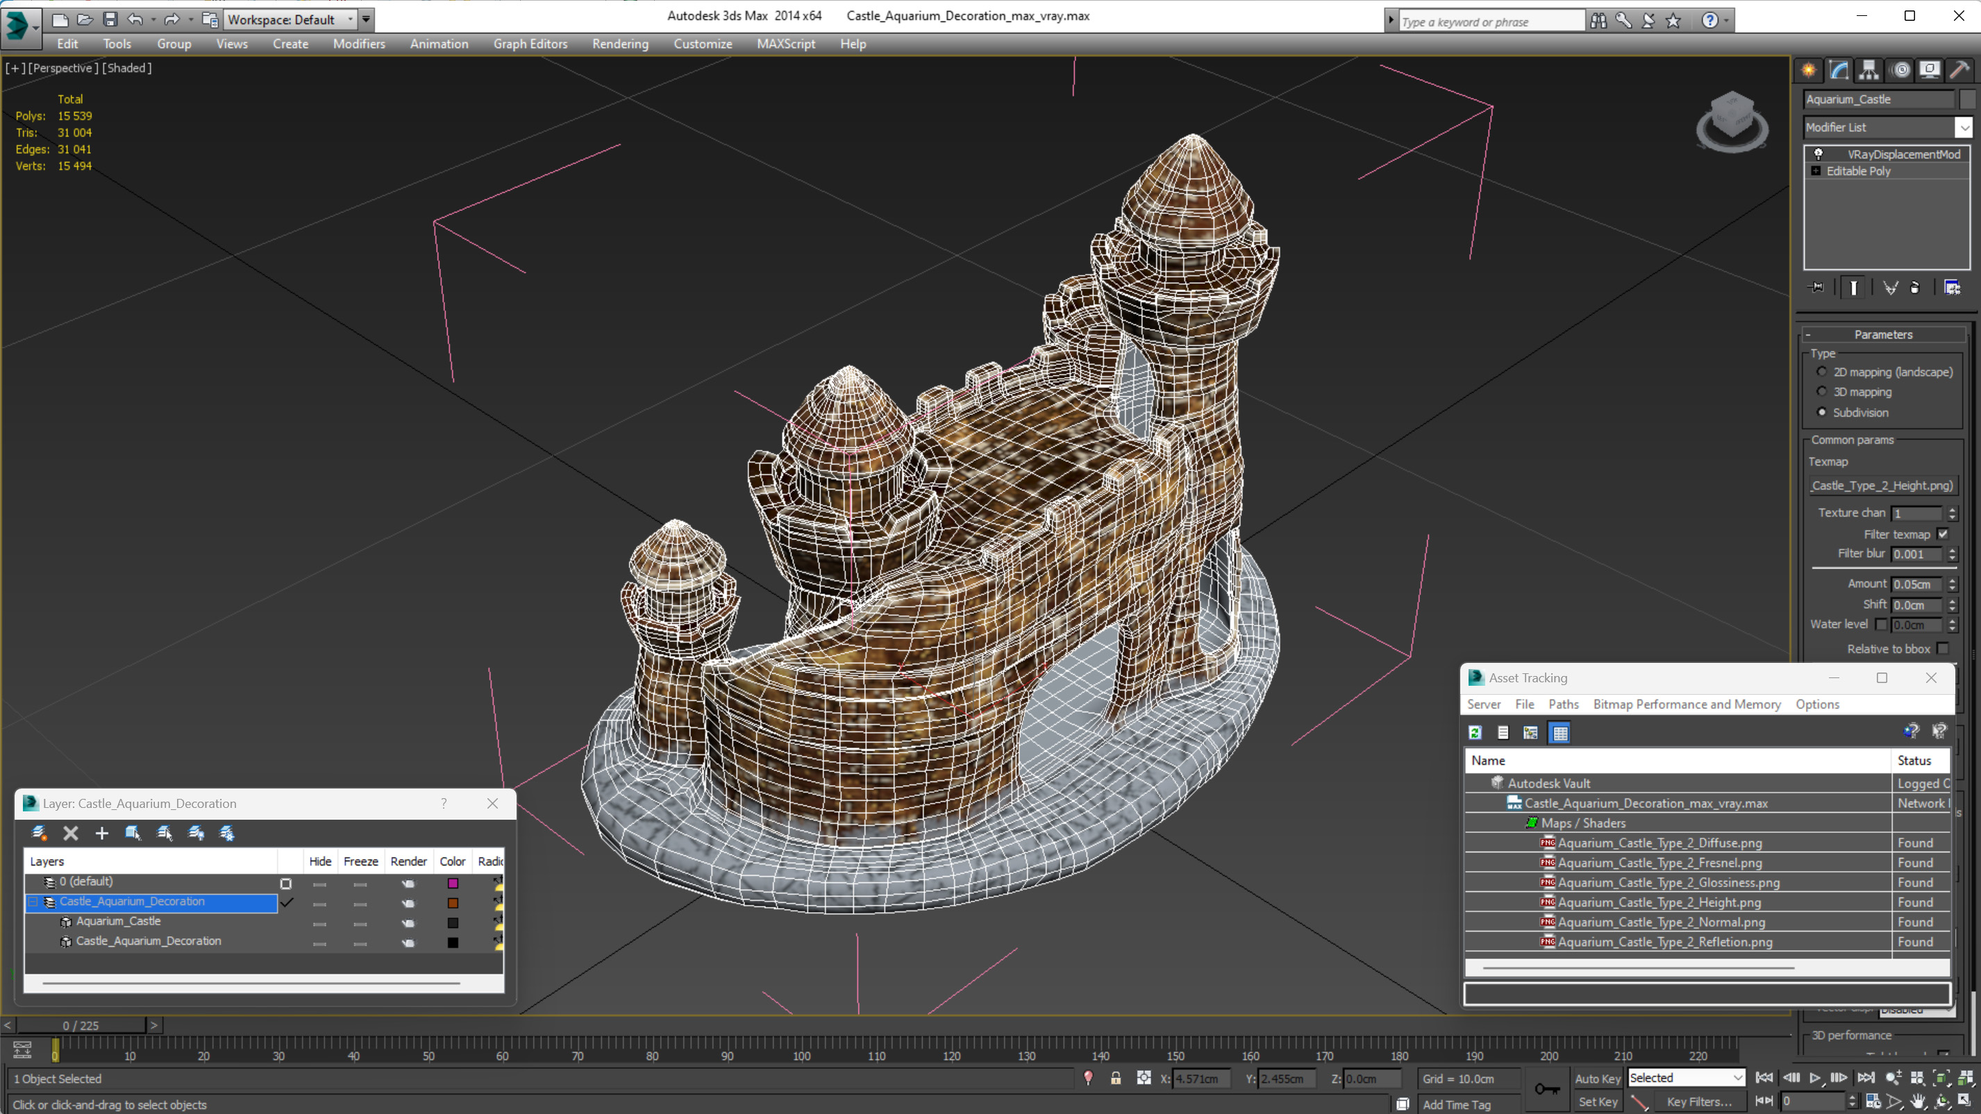Open Bitmap Performance and Memory menu
Viewport: 1981px width, 1114px height.
[1687, 704]
